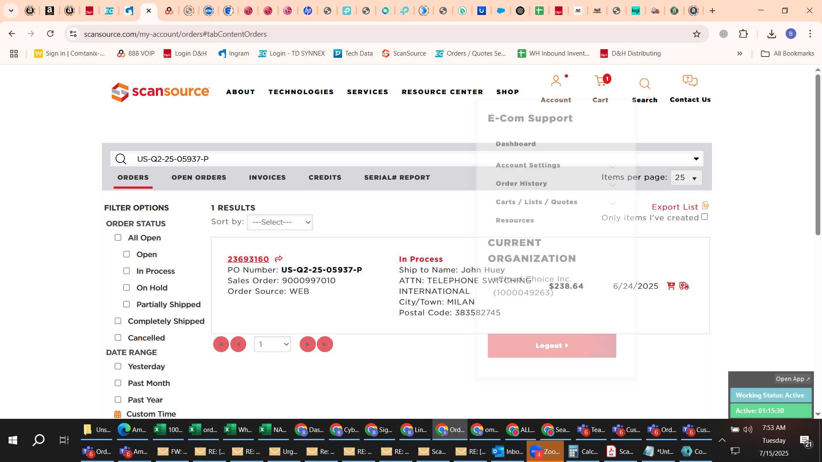Click the ScanSource logo

pos(161,92)
